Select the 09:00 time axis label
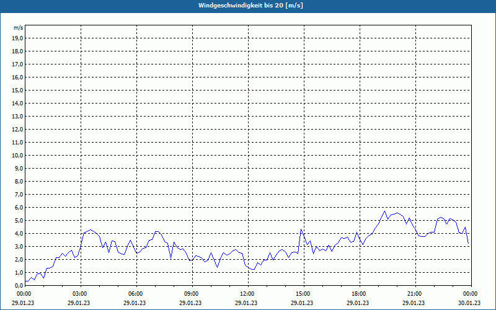This screenshot has width=496, height=310. pos(191,294)
